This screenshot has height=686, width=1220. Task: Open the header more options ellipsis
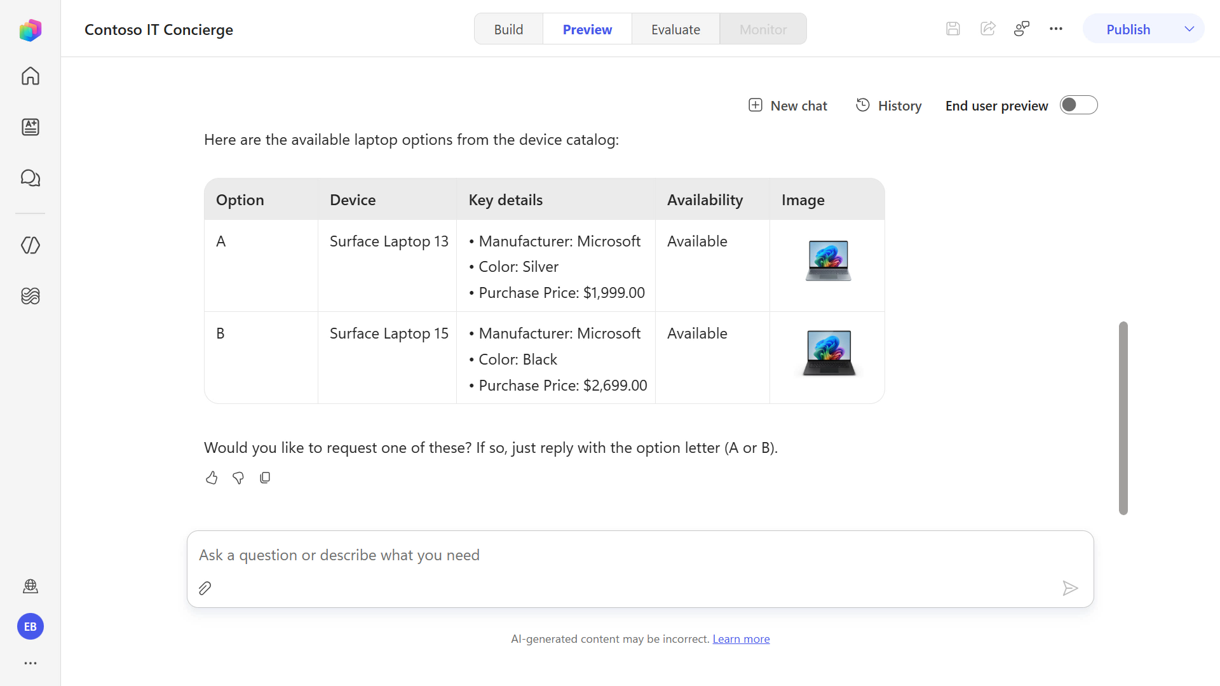1055,29
